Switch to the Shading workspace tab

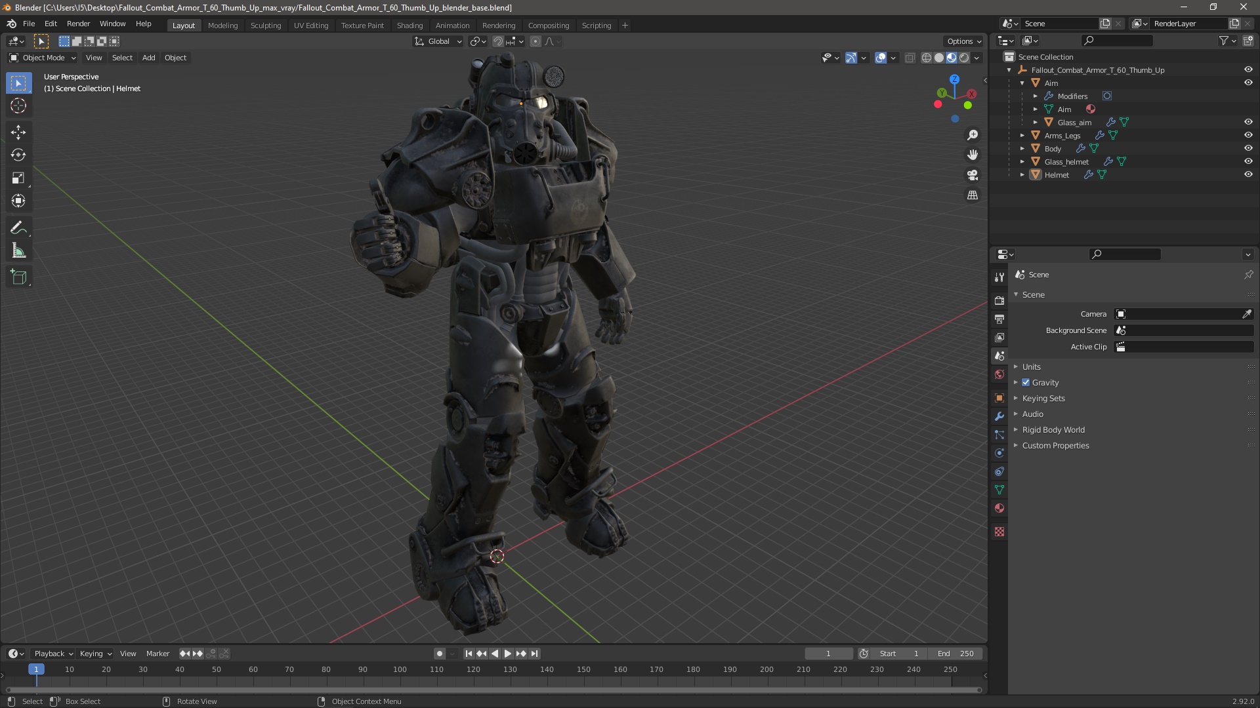409,26
